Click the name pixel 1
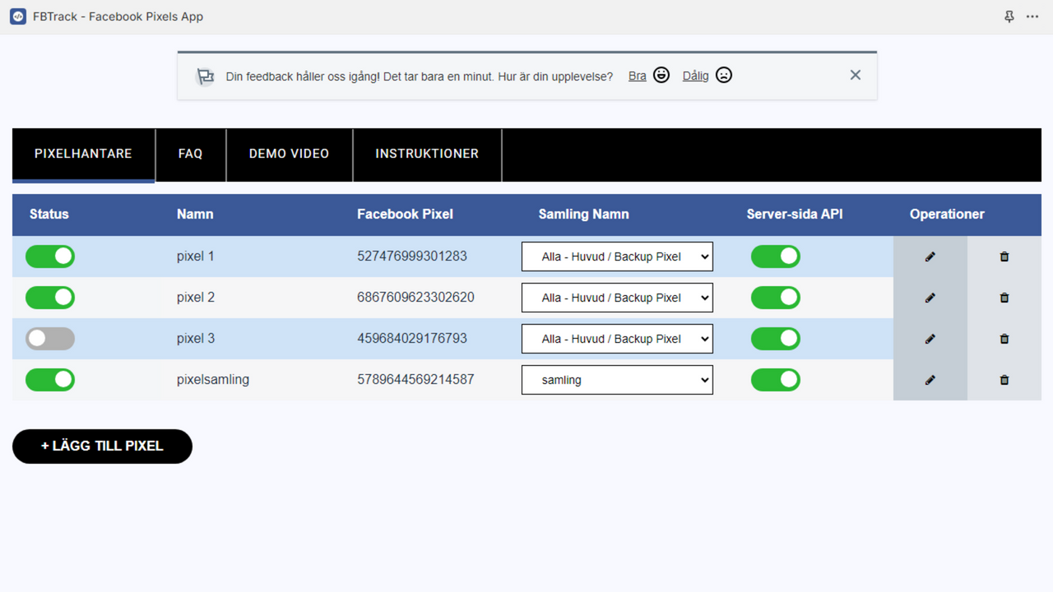Screen dimensions: 1053x592 pyautogui.click(x=196, y=257)
